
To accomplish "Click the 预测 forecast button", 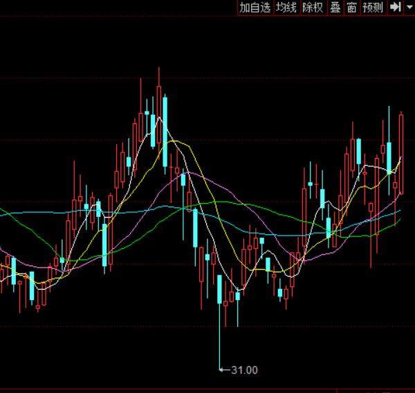I will pyautogui.click(x=373, y=8).
